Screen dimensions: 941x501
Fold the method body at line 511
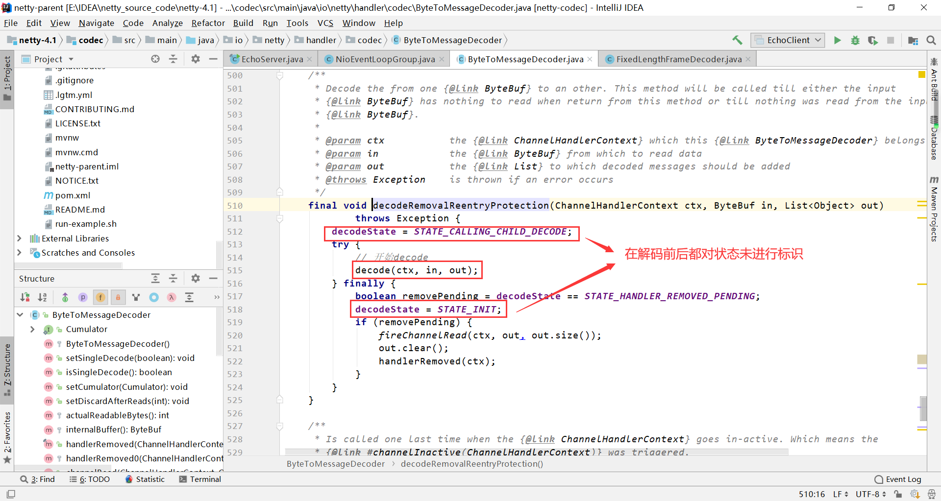pos(279,218)
